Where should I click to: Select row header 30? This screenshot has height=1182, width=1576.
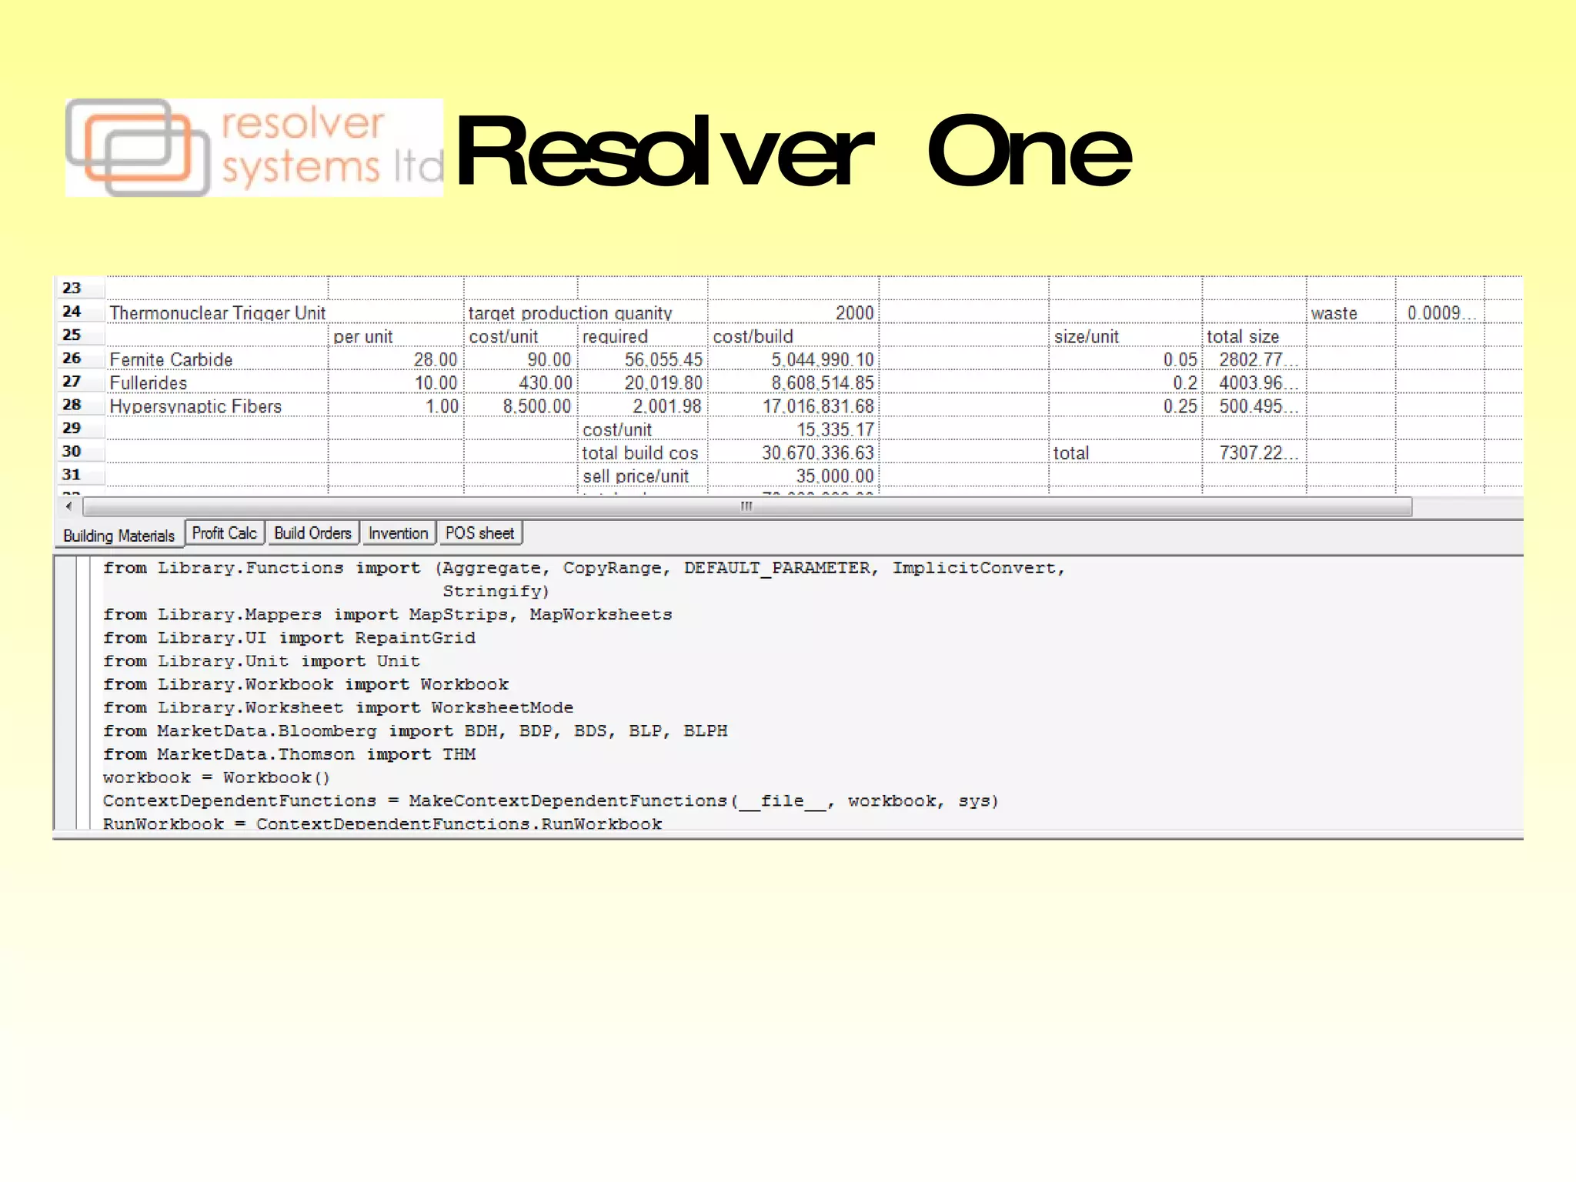coord(79,452)
